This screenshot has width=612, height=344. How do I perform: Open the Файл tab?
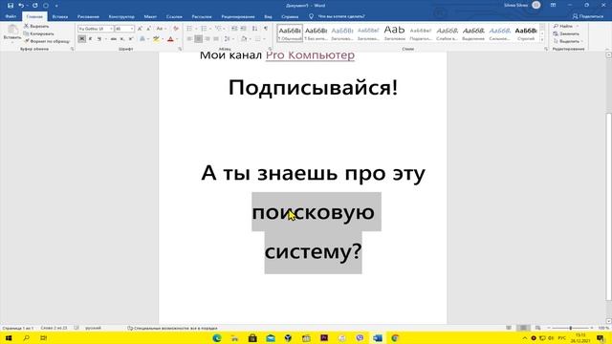pyautogui.click(x=11, y=16)
